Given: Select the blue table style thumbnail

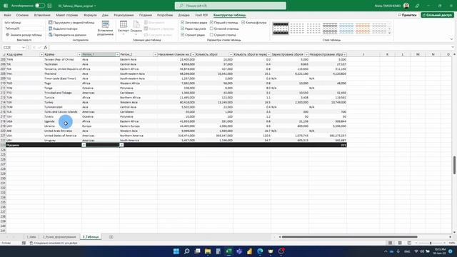Looking at the screenshot, I should pos(346,29).
